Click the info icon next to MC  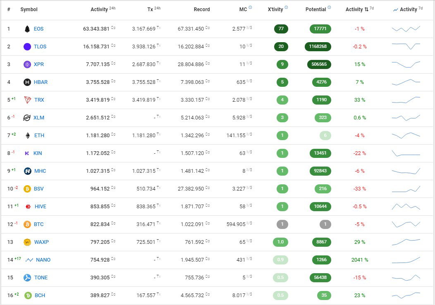(250, 7)
